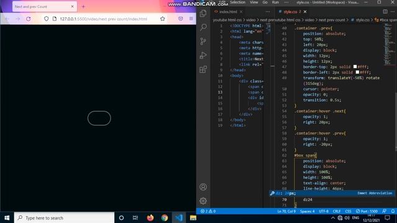
Task: Click the rounded box on the webpage
Action: (x=99, y=118)
